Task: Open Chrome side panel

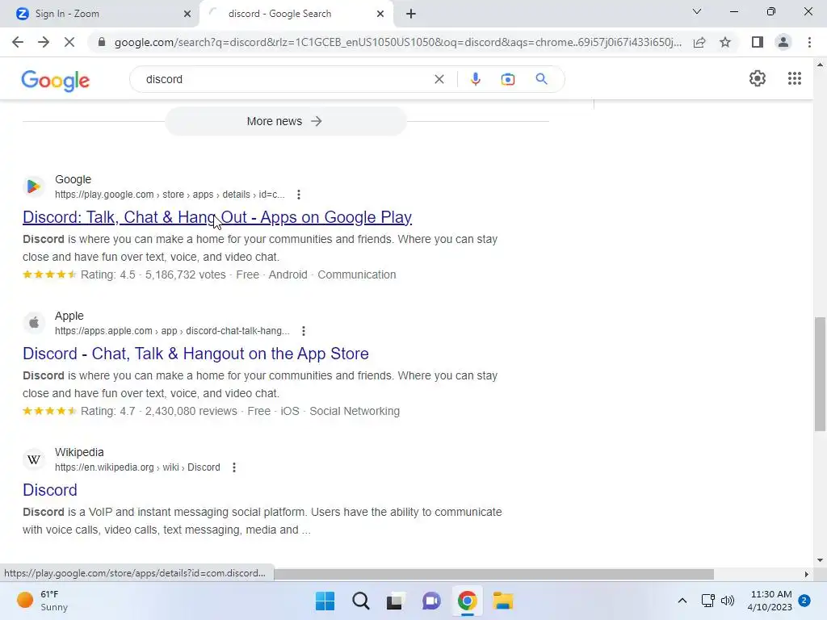Action: point(758,42)
